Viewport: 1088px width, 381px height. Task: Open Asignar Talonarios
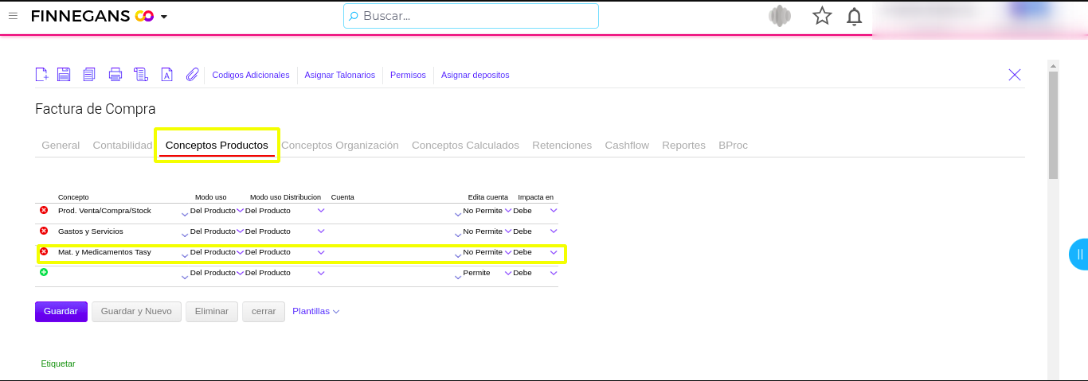(340, 75)
